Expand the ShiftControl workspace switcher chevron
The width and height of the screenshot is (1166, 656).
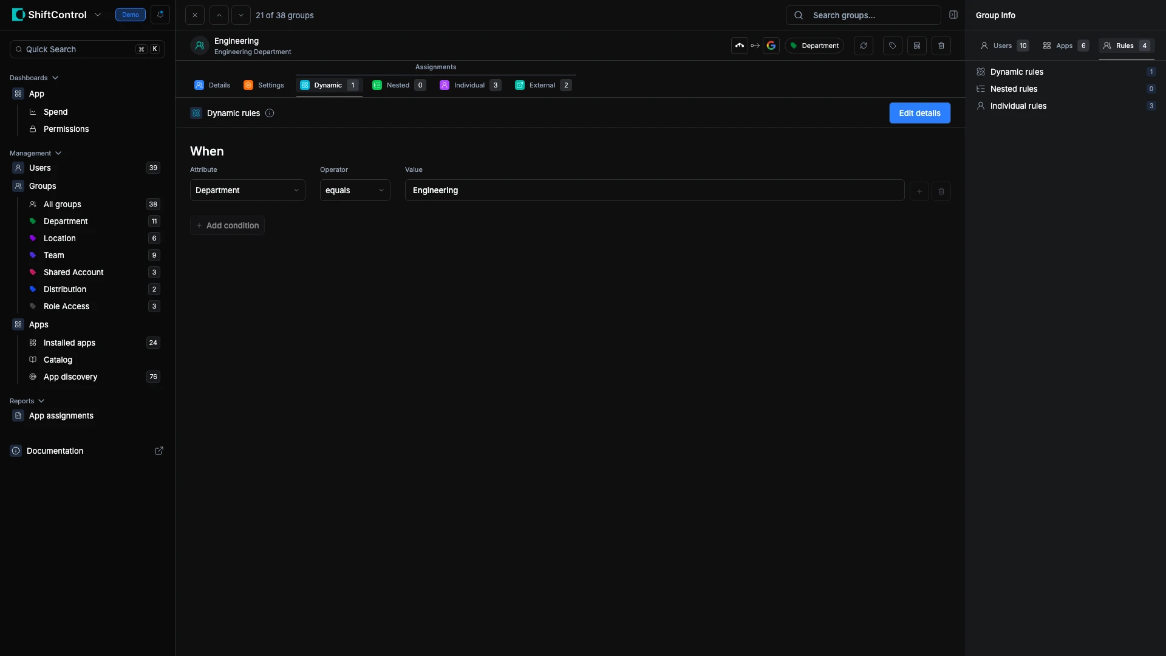pyautogui.click(x=98, y=15)
